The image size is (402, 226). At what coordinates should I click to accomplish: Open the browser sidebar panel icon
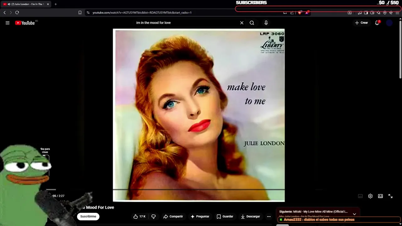tap(366, 13)
